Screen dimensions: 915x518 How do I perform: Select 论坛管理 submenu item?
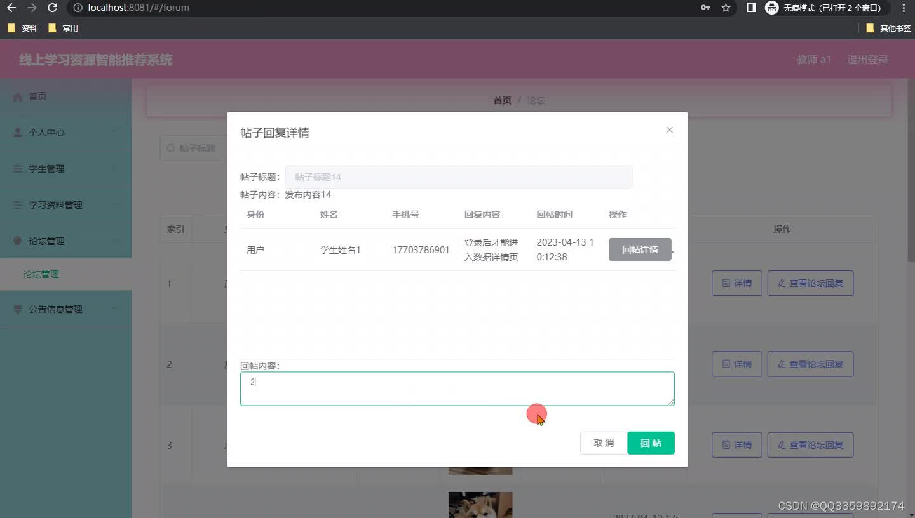(65, 274)
